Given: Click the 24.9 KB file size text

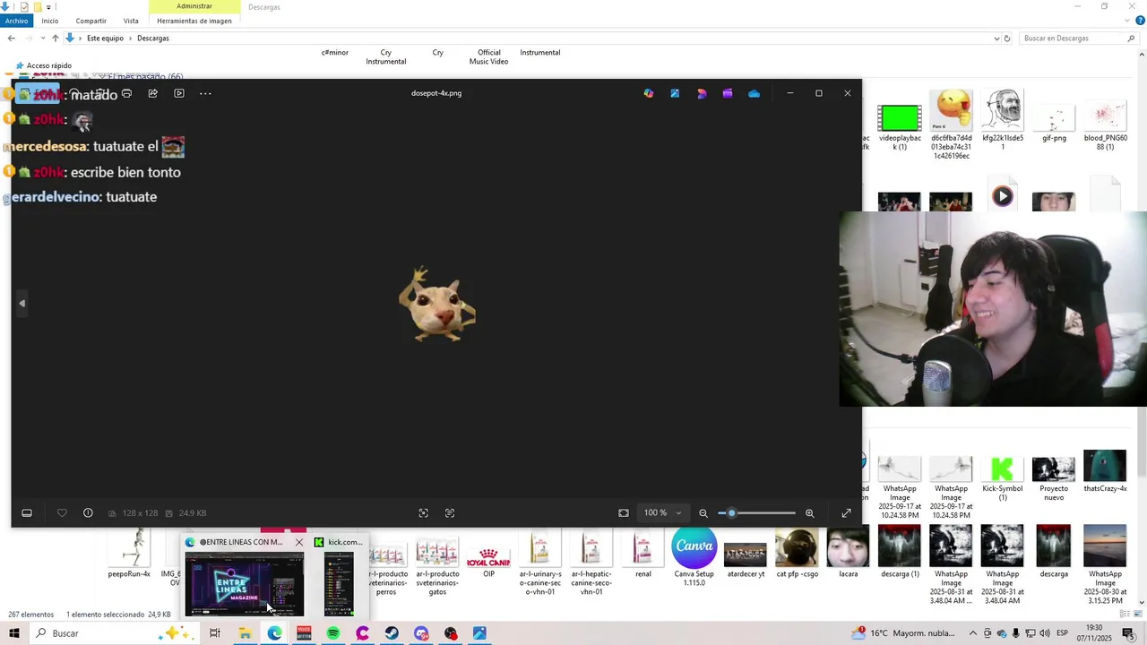Looking at the screenshot, I should 193,513.
